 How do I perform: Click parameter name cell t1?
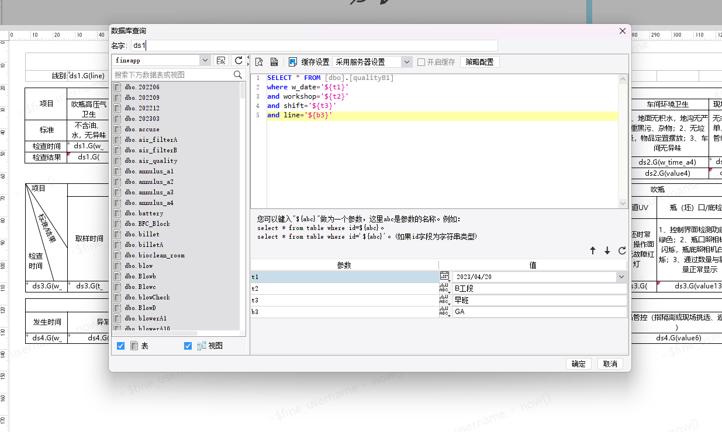344,277
